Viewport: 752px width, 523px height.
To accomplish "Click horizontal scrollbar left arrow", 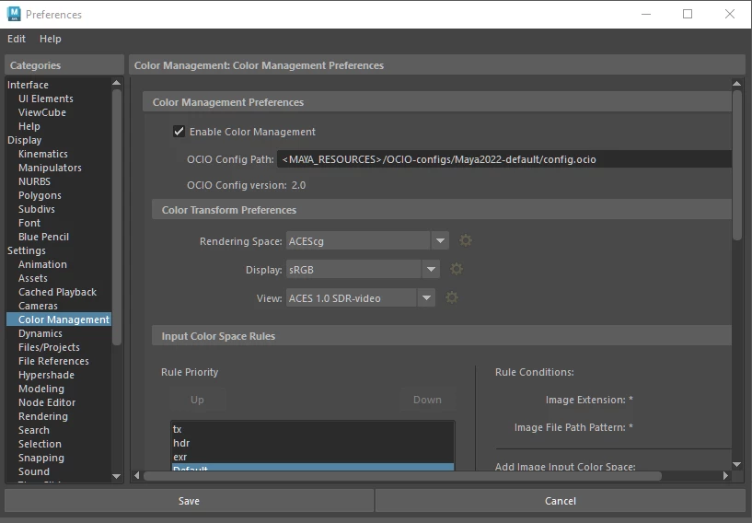I will pos(137,475).
